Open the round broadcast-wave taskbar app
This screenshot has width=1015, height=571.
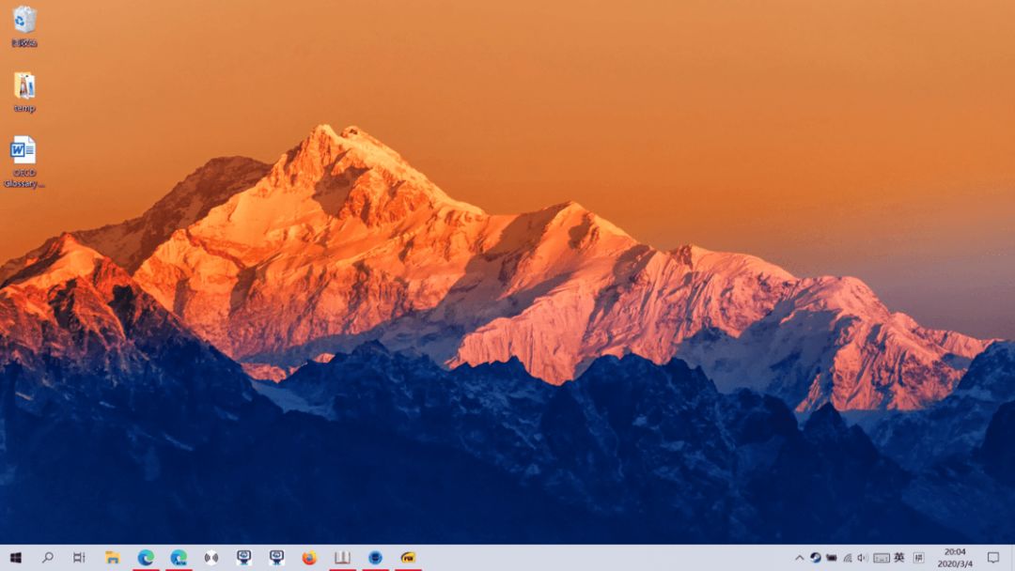point(211,558)
